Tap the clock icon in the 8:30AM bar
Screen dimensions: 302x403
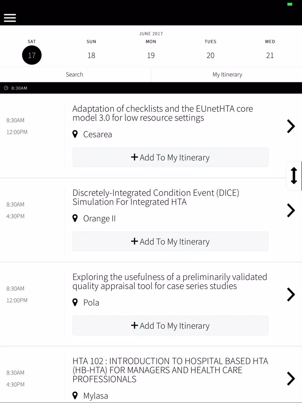6,88
